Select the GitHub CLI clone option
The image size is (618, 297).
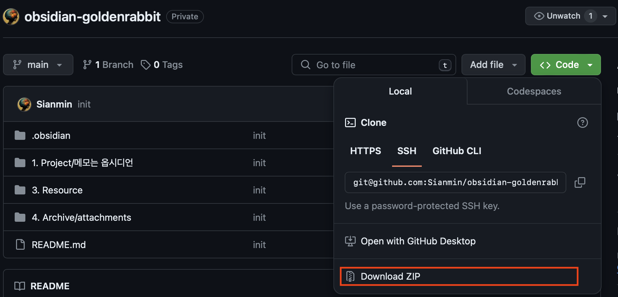[457, 151]
